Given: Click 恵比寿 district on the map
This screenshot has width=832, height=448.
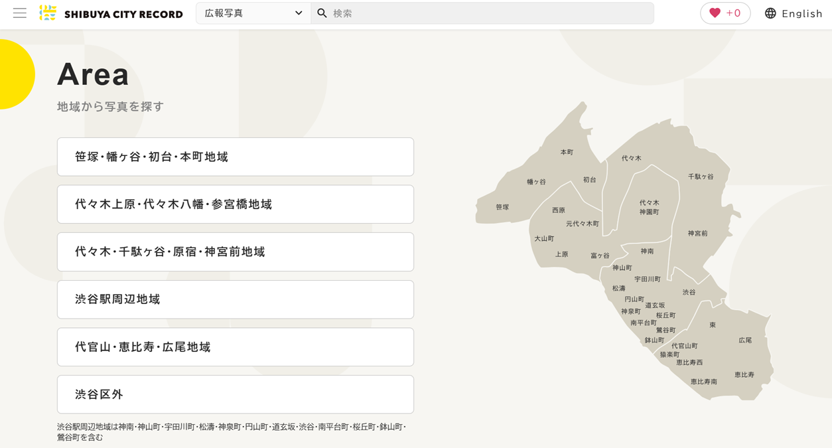Looking at the screenshot, I should click(744, 375).
